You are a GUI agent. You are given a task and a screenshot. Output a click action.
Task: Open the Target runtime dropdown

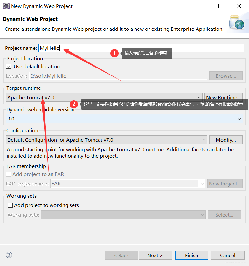pos(104,97)
